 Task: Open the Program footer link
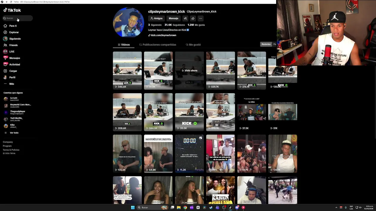click(x=7, y=146)
